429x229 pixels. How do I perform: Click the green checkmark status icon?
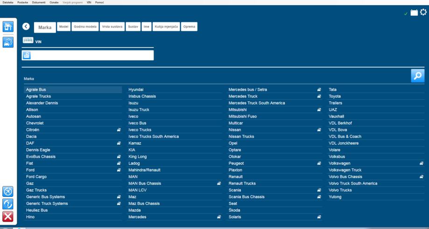[406, 14]
